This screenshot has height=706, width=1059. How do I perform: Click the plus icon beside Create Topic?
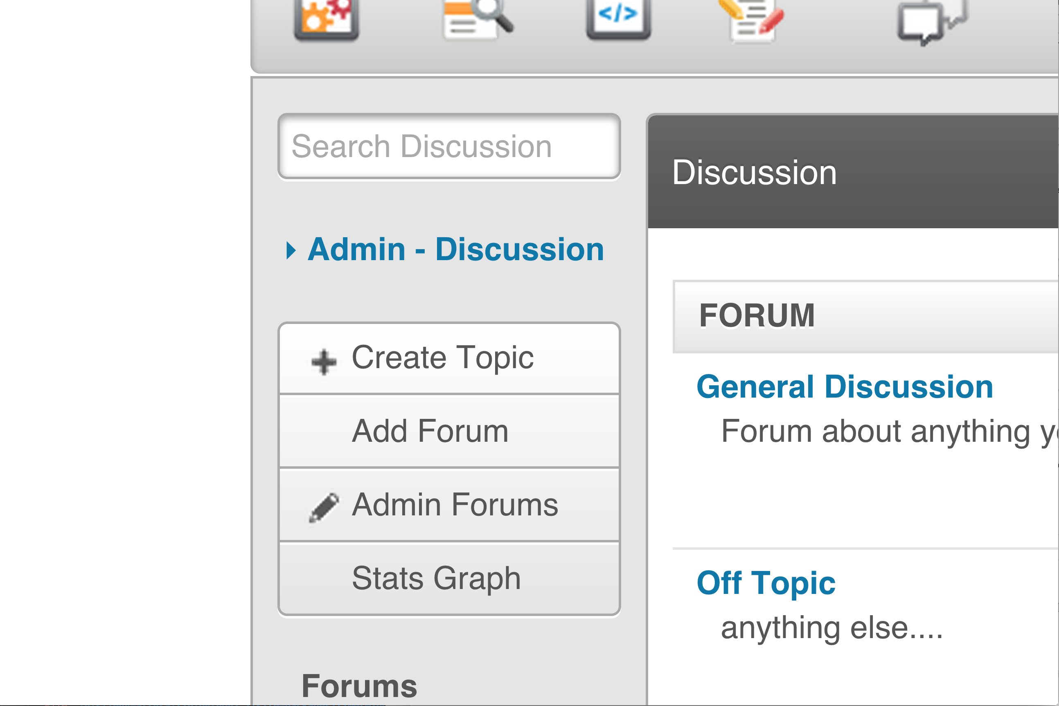click(x=324, y=361)
